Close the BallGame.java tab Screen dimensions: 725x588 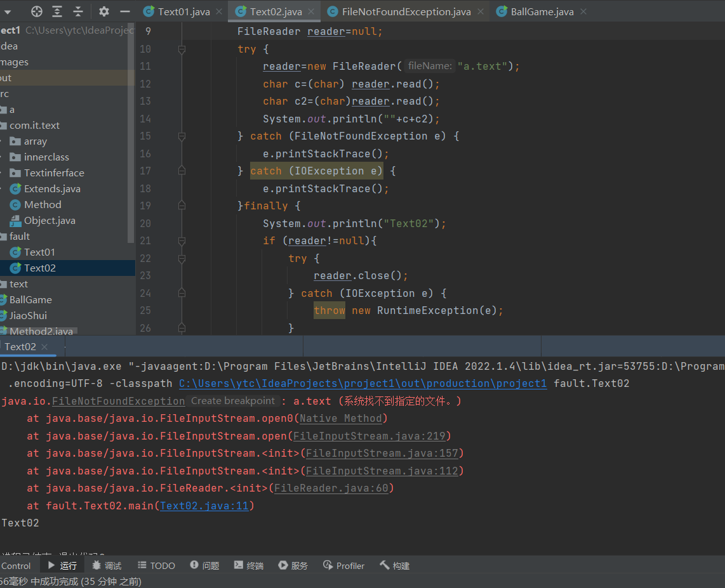pyautogui.click(x=583, y=11)
